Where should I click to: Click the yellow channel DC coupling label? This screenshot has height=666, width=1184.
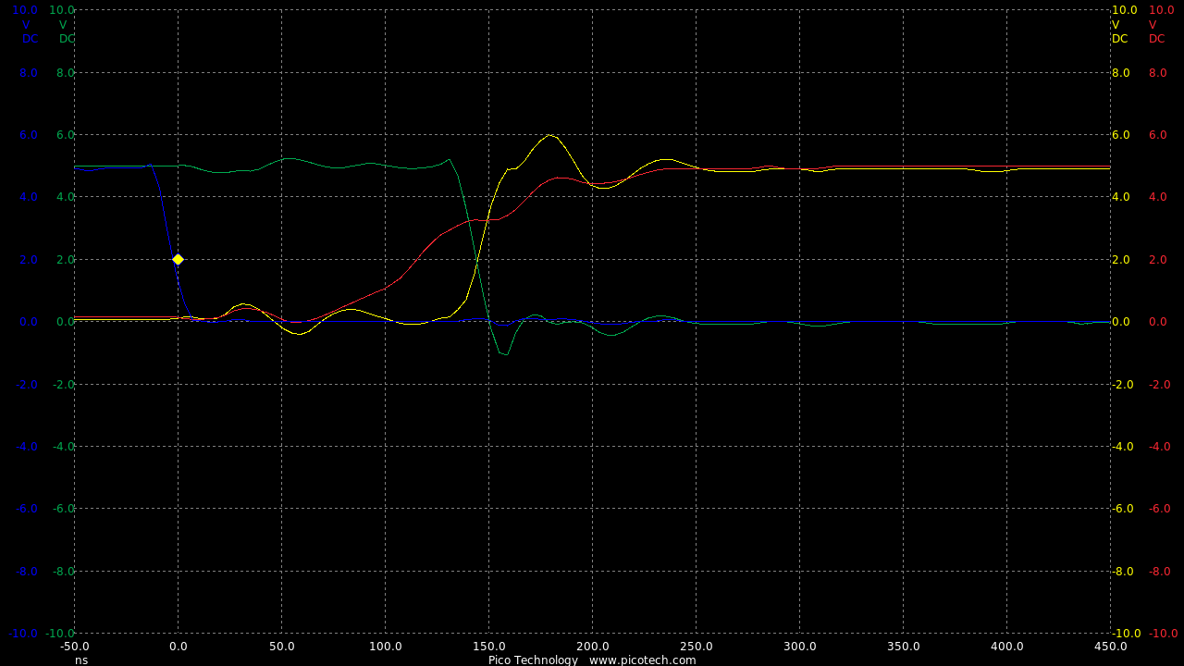(1120, 39)
